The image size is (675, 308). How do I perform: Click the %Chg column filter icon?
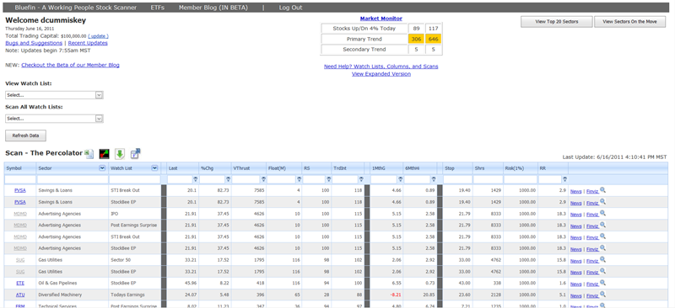point(227,179)
